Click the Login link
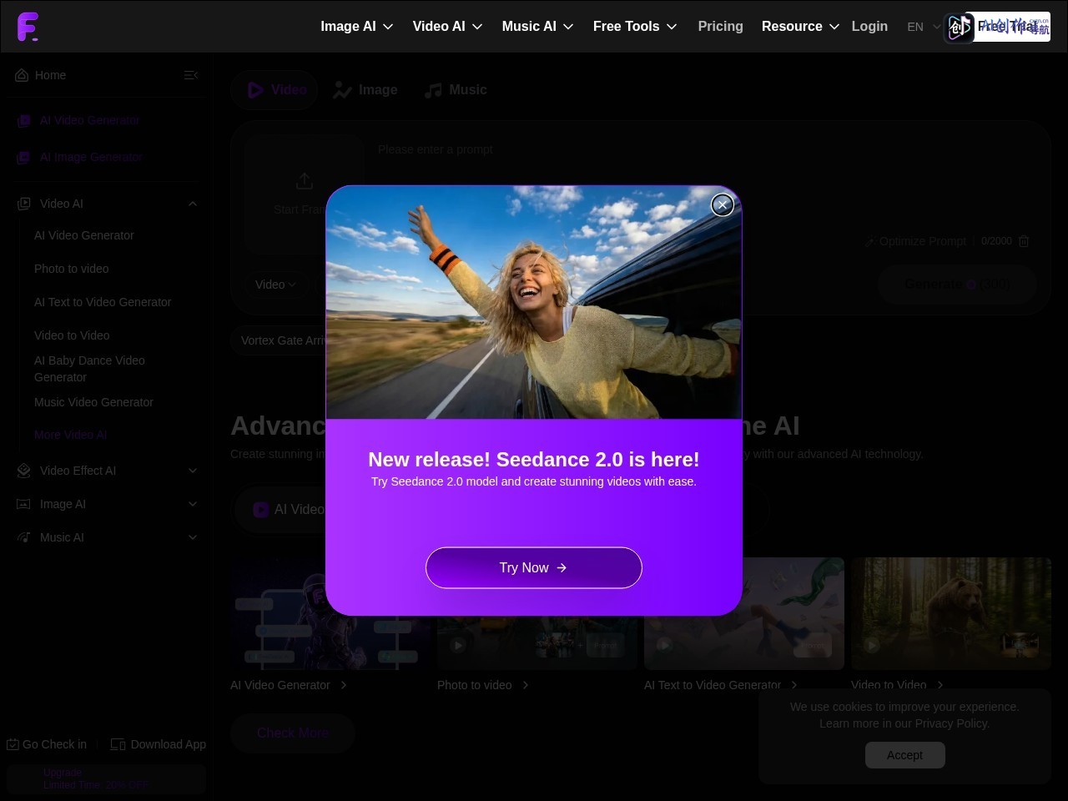Image resolution: width=1068 pixels, height=801 pixels. (869, 27)
